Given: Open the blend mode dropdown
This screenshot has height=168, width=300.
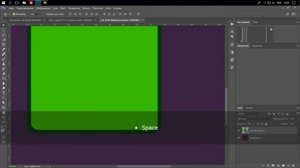Looking at the screenshot, I should pyautogui.click(x=254, y=119).
